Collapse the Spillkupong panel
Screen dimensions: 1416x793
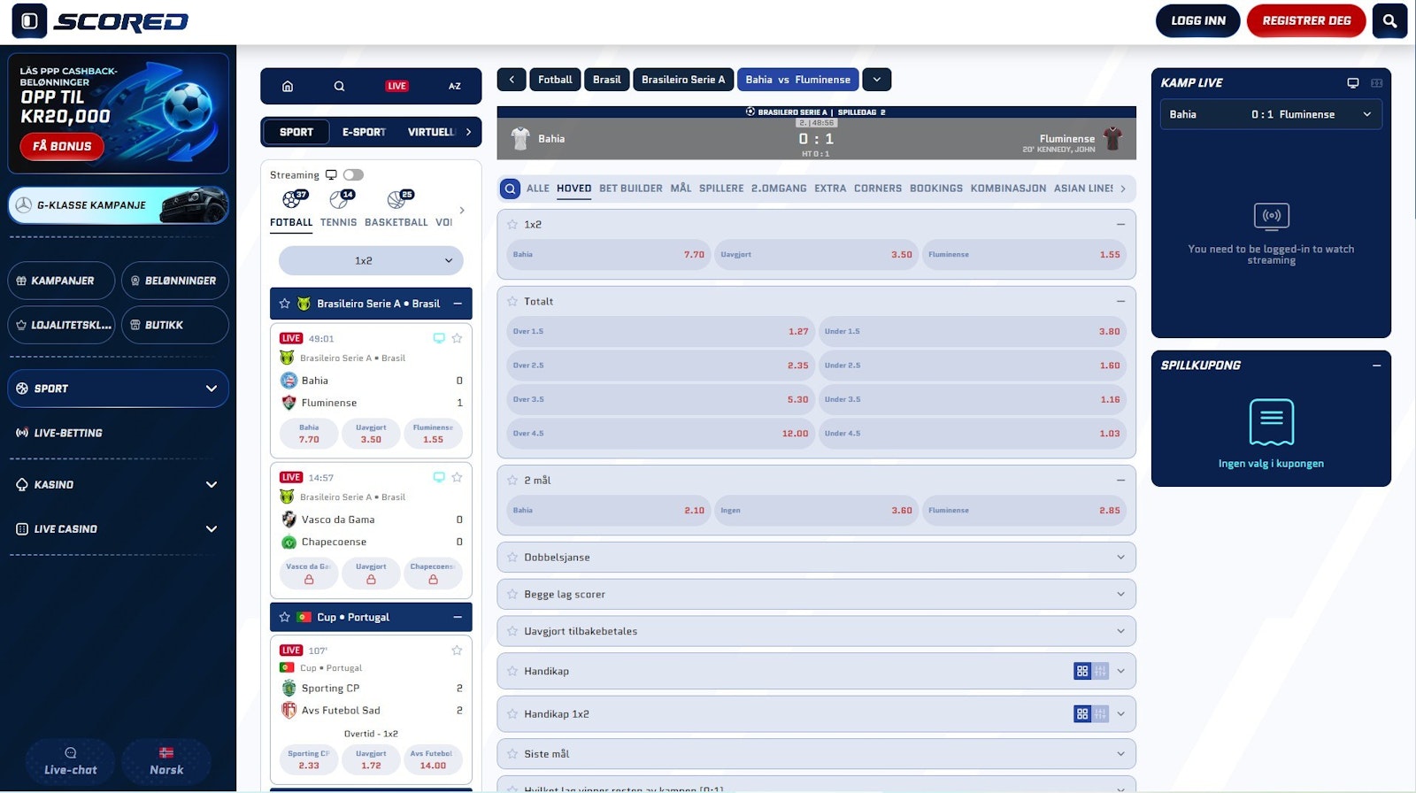[x=1376, y=366]
